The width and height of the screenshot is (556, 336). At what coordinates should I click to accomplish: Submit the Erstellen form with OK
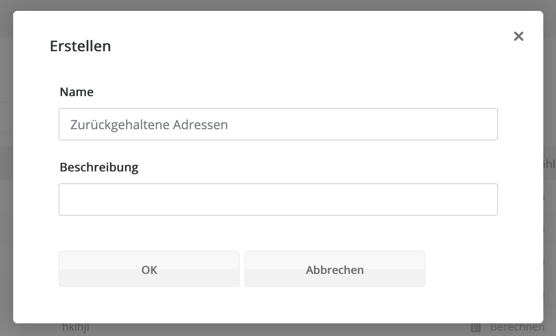149,269
